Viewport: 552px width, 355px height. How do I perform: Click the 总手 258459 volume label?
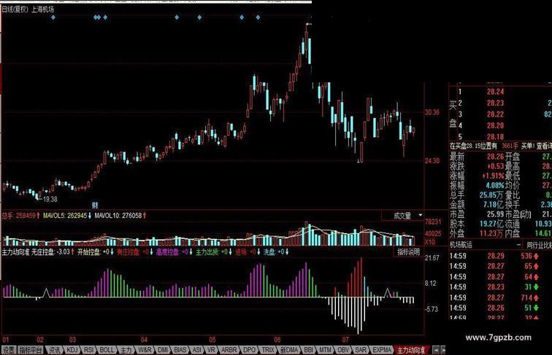point(18,216)
